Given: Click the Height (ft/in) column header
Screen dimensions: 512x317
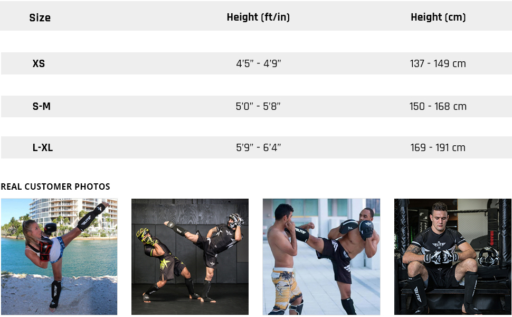Looking at the screenshot, I should pyautogui.click(x=258, y=17).
